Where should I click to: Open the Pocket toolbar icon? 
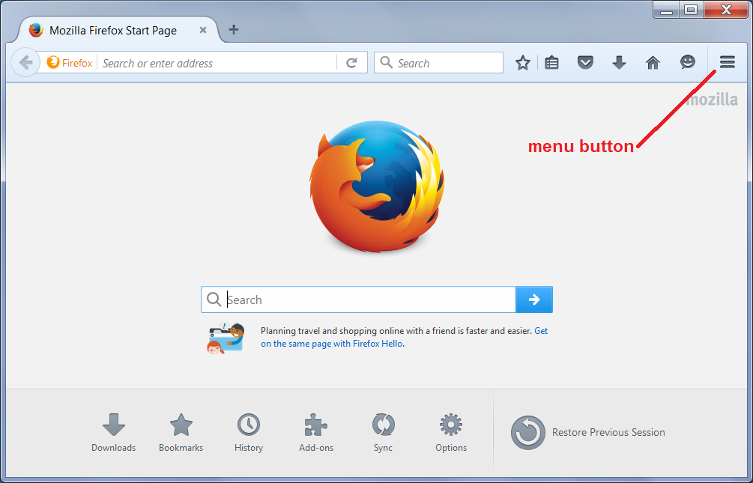[585, 62]
